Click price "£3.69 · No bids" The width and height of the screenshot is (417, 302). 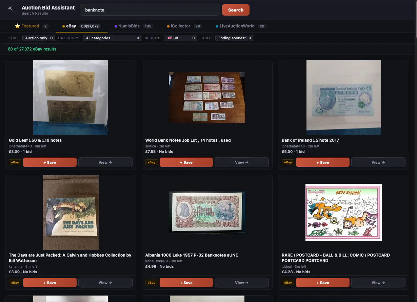[x=23, y=272]
